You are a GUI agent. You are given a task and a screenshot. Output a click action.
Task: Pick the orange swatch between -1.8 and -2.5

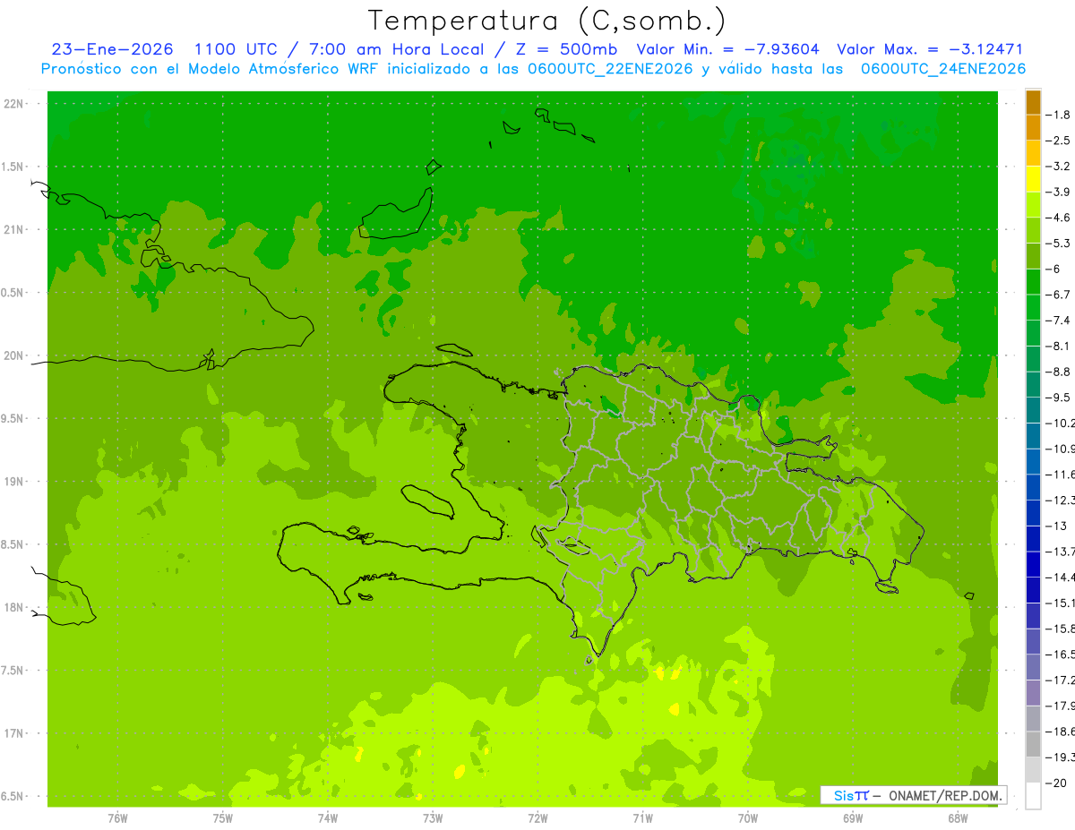pyautogui.click(x=1033, y=128)
